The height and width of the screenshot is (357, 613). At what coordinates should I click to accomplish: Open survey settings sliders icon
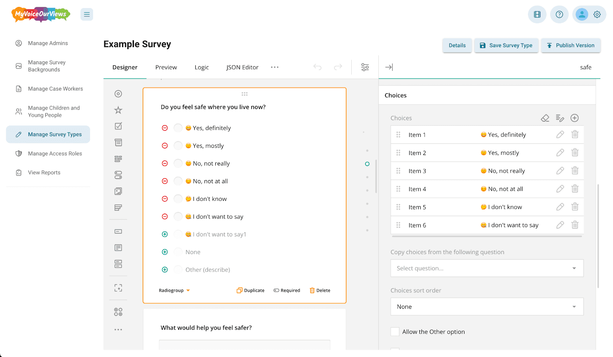tap(365, 67)
